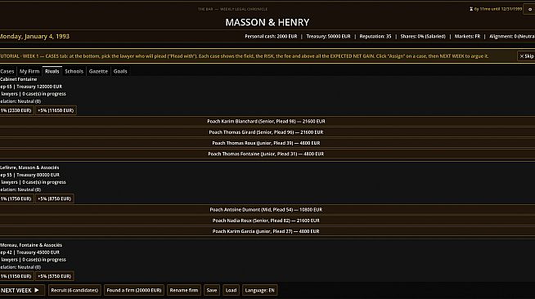Advance to NEXT WEEK
The width and height of the screenshot is (535, 299).
point(21,290)
